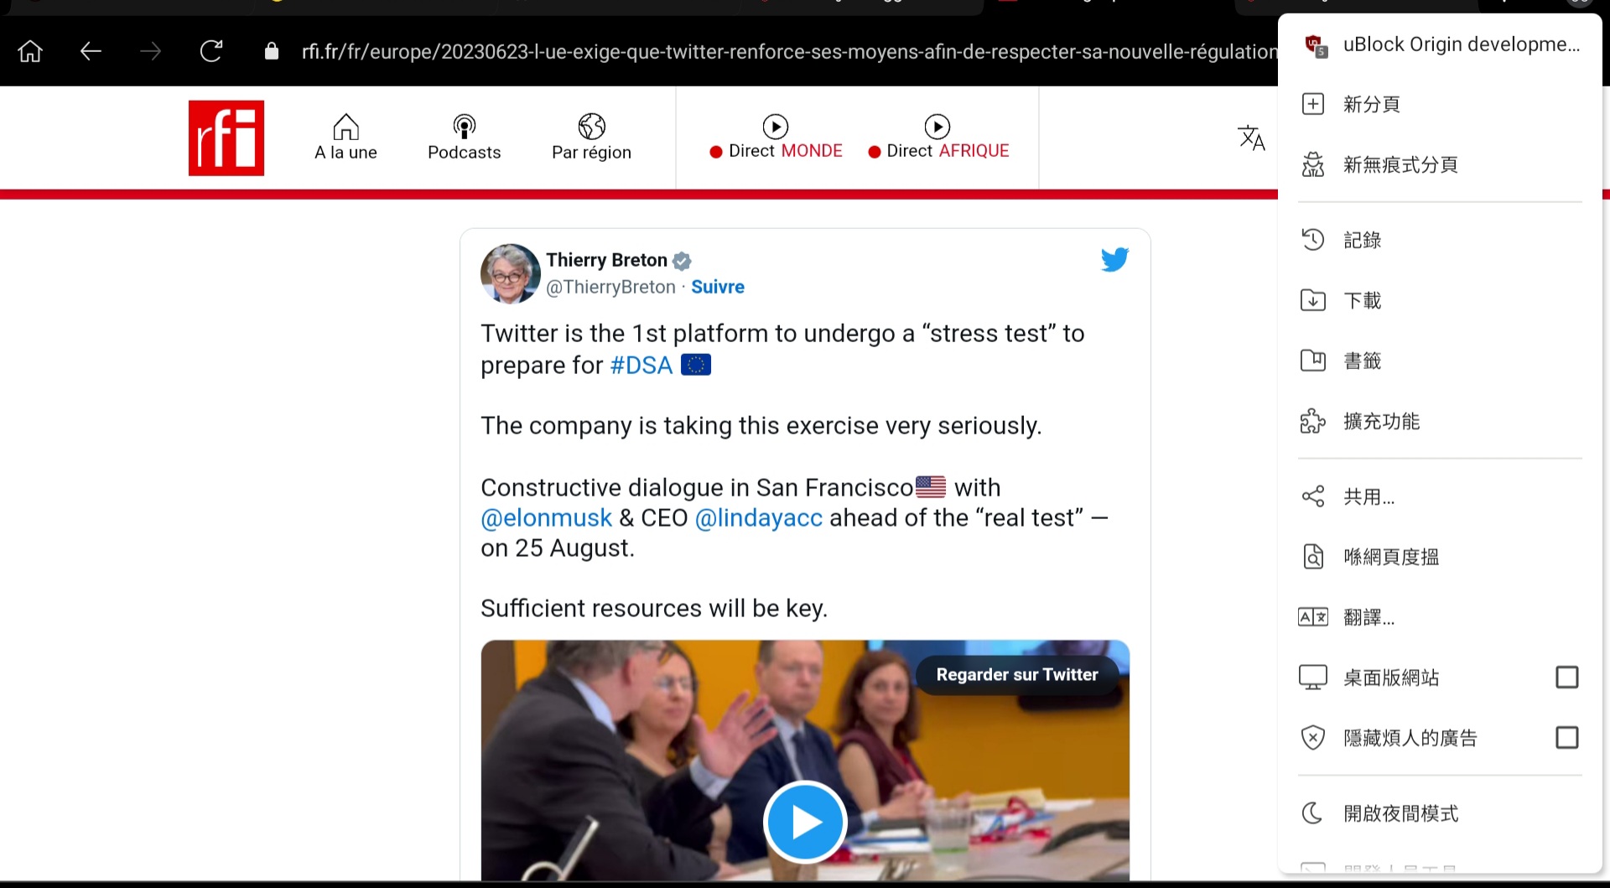Viewport: 1610px width, 888px height.
Task: Enable 隱藏煩人的廣告 checkbox
Action: 1566,738
